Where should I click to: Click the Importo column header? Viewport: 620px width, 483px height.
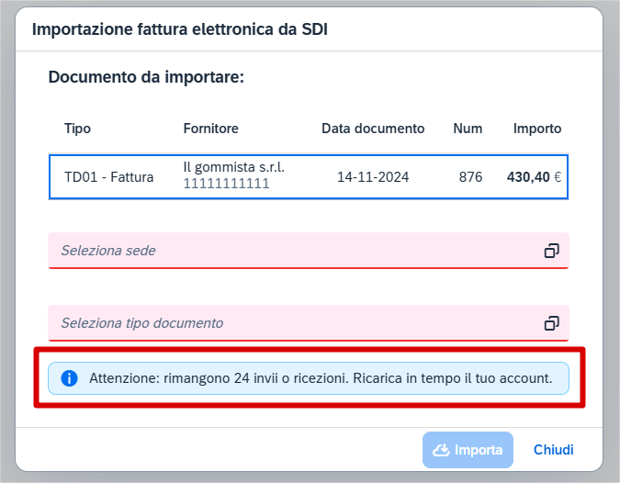pos(537,129)
